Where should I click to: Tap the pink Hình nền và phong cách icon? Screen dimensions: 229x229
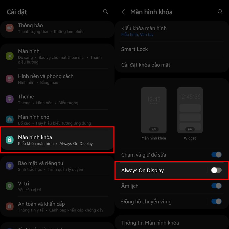(10, 79)
